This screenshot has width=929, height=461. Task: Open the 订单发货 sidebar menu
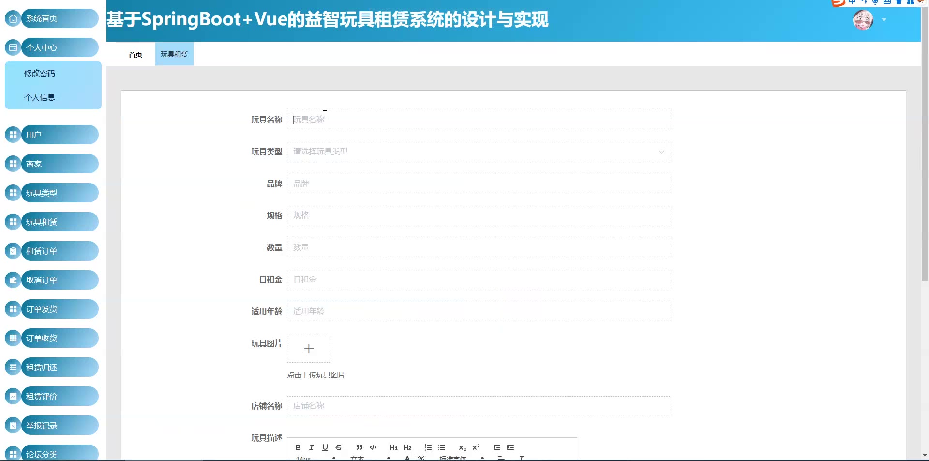(x=60, y=309)
